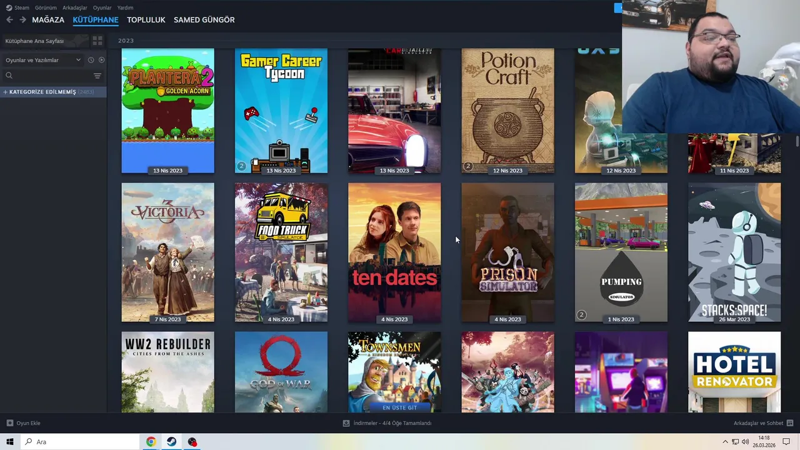Open Victoria 3 game cover
This screenshot has height=450, width=800.
pyautogui.click(x=167, y=252)
